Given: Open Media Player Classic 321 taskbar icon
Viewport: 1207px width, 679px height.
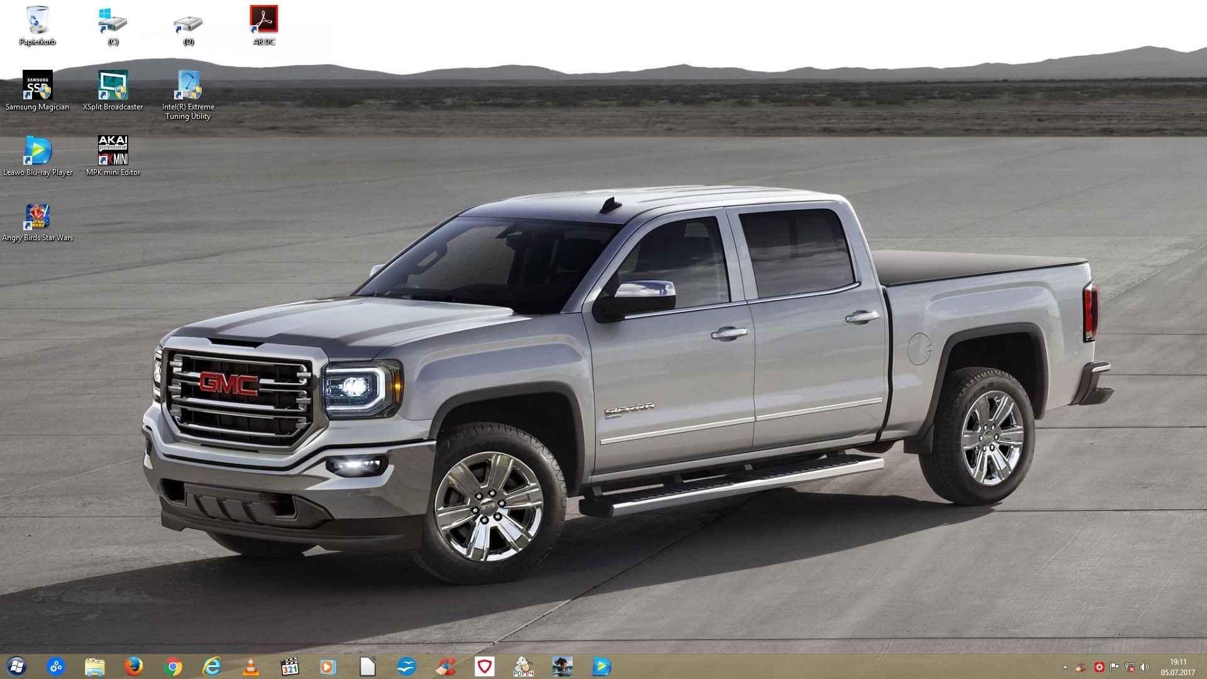Looking at the screenshot, I should 289,666.
